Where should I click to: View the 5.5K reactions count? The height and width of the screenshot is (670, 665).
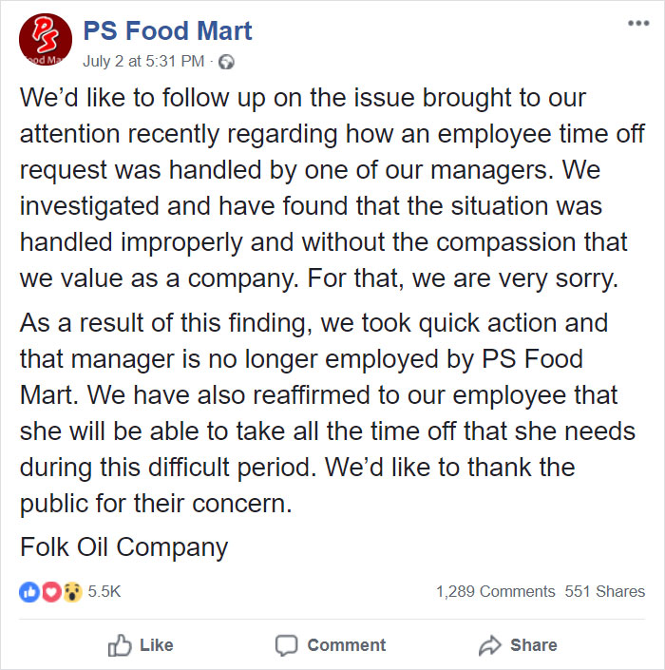click(104, 591)
